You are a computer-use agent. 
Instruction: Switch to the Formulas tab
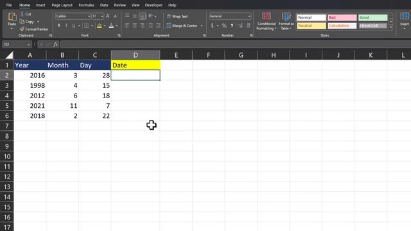(x=86, y=5)
